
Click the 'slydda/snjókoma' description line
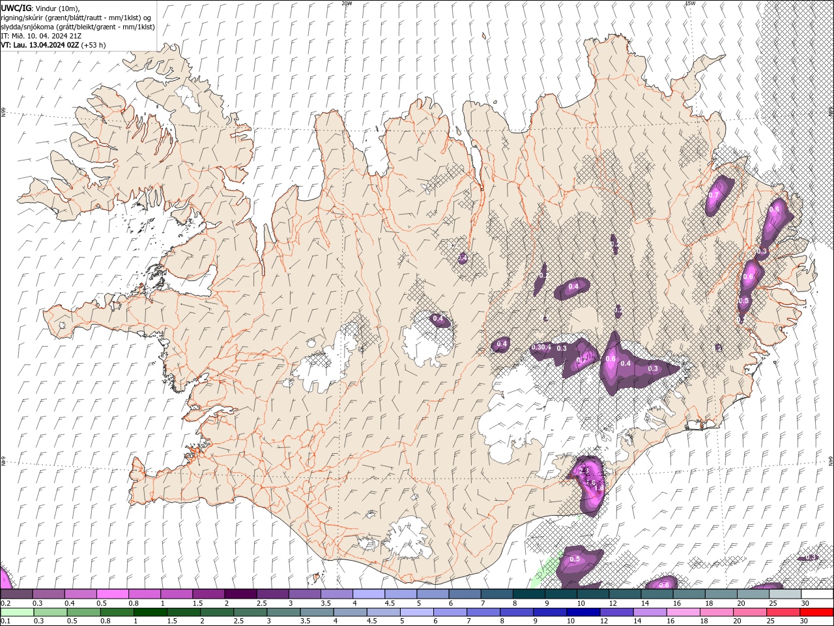(78, 27)
